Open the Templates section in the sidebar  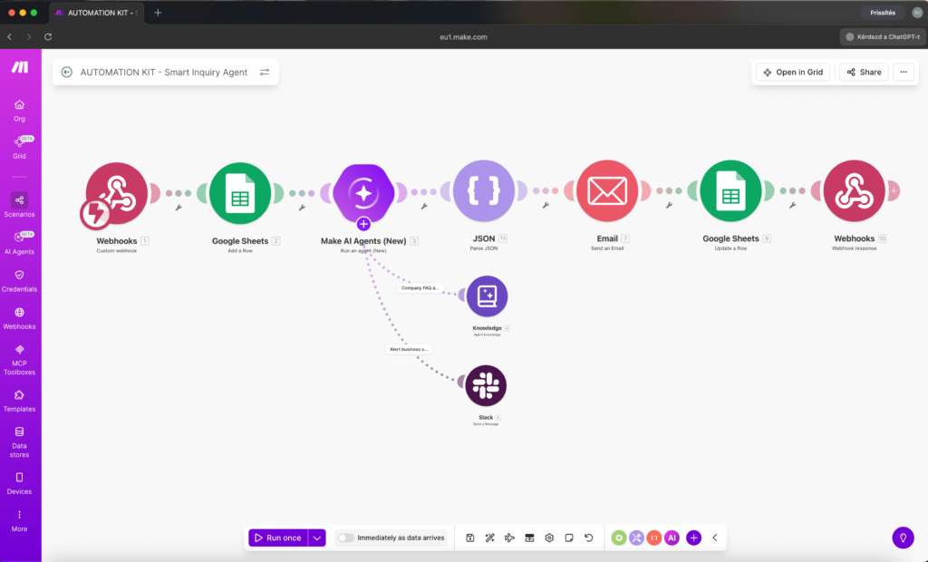pyautogui.click(x=19, y=402)
